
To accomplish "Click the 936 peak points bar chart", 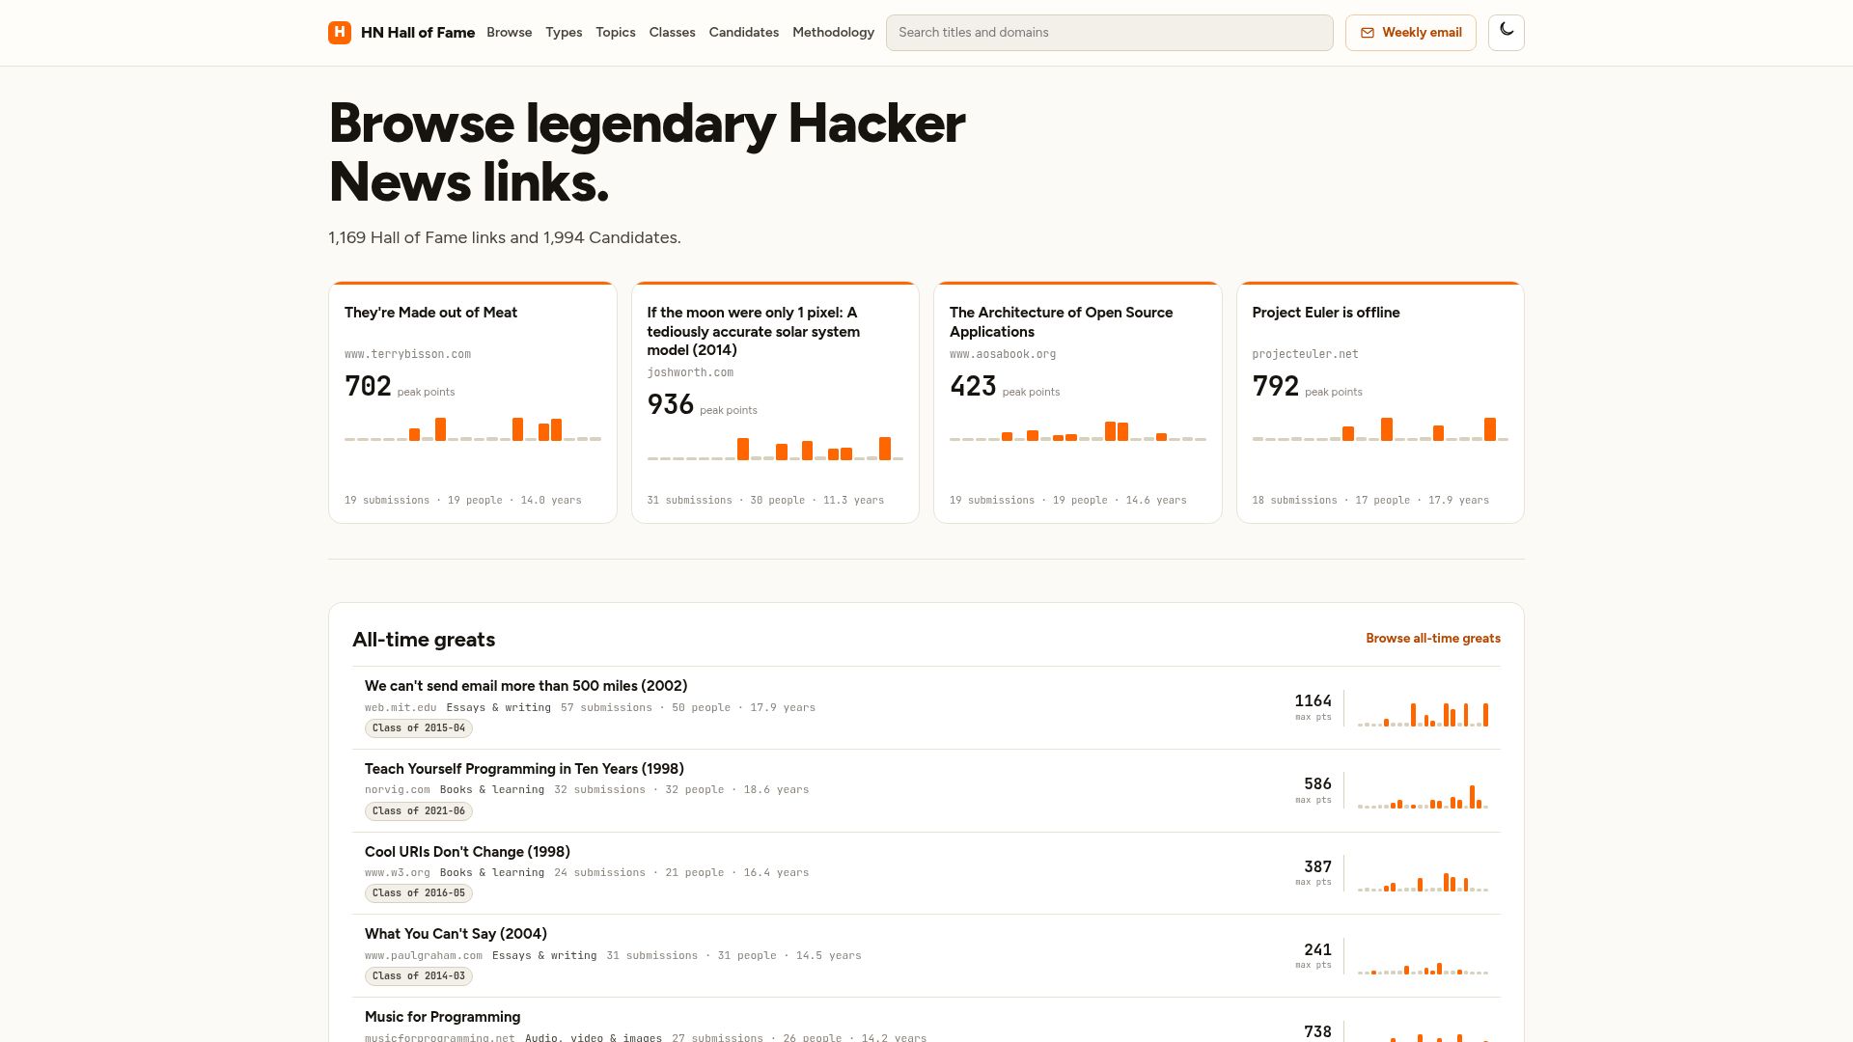I will point(775,448).
